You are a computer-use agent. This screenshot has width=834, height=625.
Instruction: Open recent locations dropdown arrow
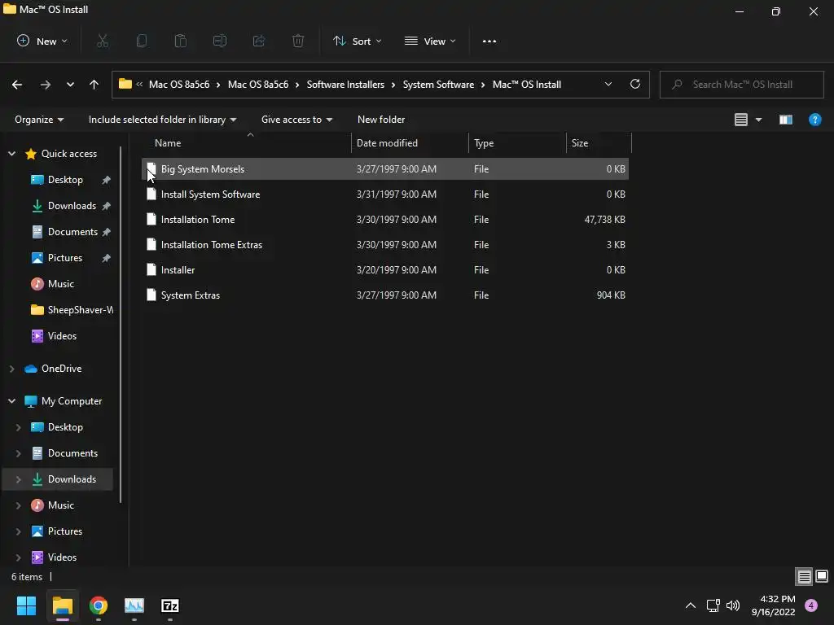pyautogui.click(x=70, y=85)
